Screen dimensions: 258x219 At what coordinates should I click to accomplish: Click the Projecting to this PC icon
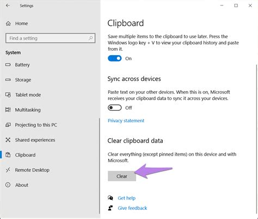tap(8, 125)
